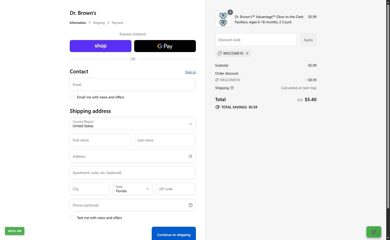390x240 pixels.
Task: Click the Dr. Brown's store title
Action: point(83,13)
